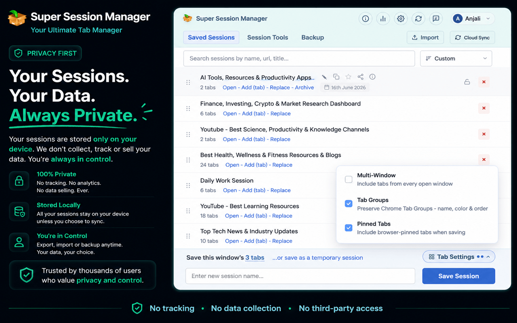Click save as a temporary session link
517x323 pixels.
317,258
